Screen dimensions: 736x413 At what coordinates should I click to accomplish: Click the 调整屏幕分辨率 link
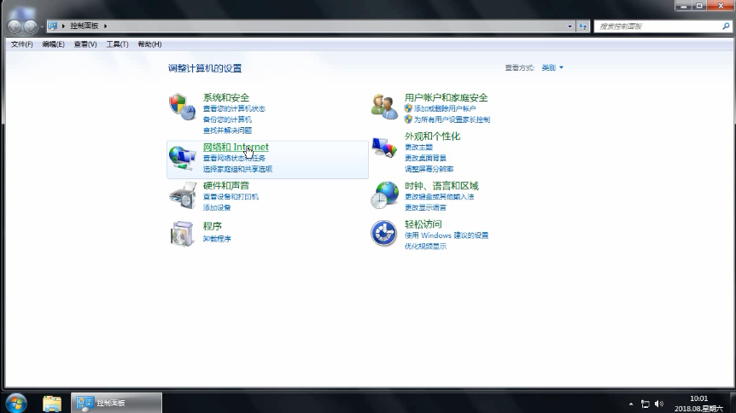pyautogui.click(x=429, y=169)
